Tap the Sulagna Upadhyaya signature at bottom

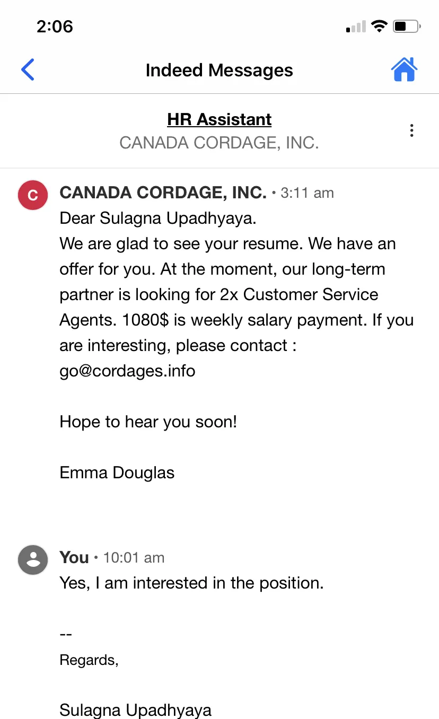pyautogui.click(x=136, y=710)
